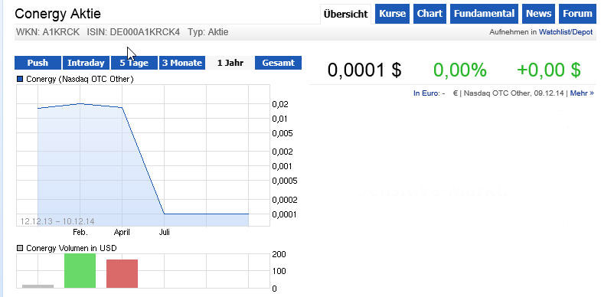Click the gray Conergy Volumen legend swatch
The height and width of the screenshot is (297, 601).
point(20,248)
